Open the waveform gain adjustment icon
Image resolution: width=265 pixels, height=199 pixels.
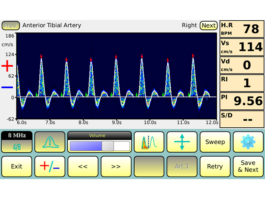pyautogui.click(x=50, y=142)
